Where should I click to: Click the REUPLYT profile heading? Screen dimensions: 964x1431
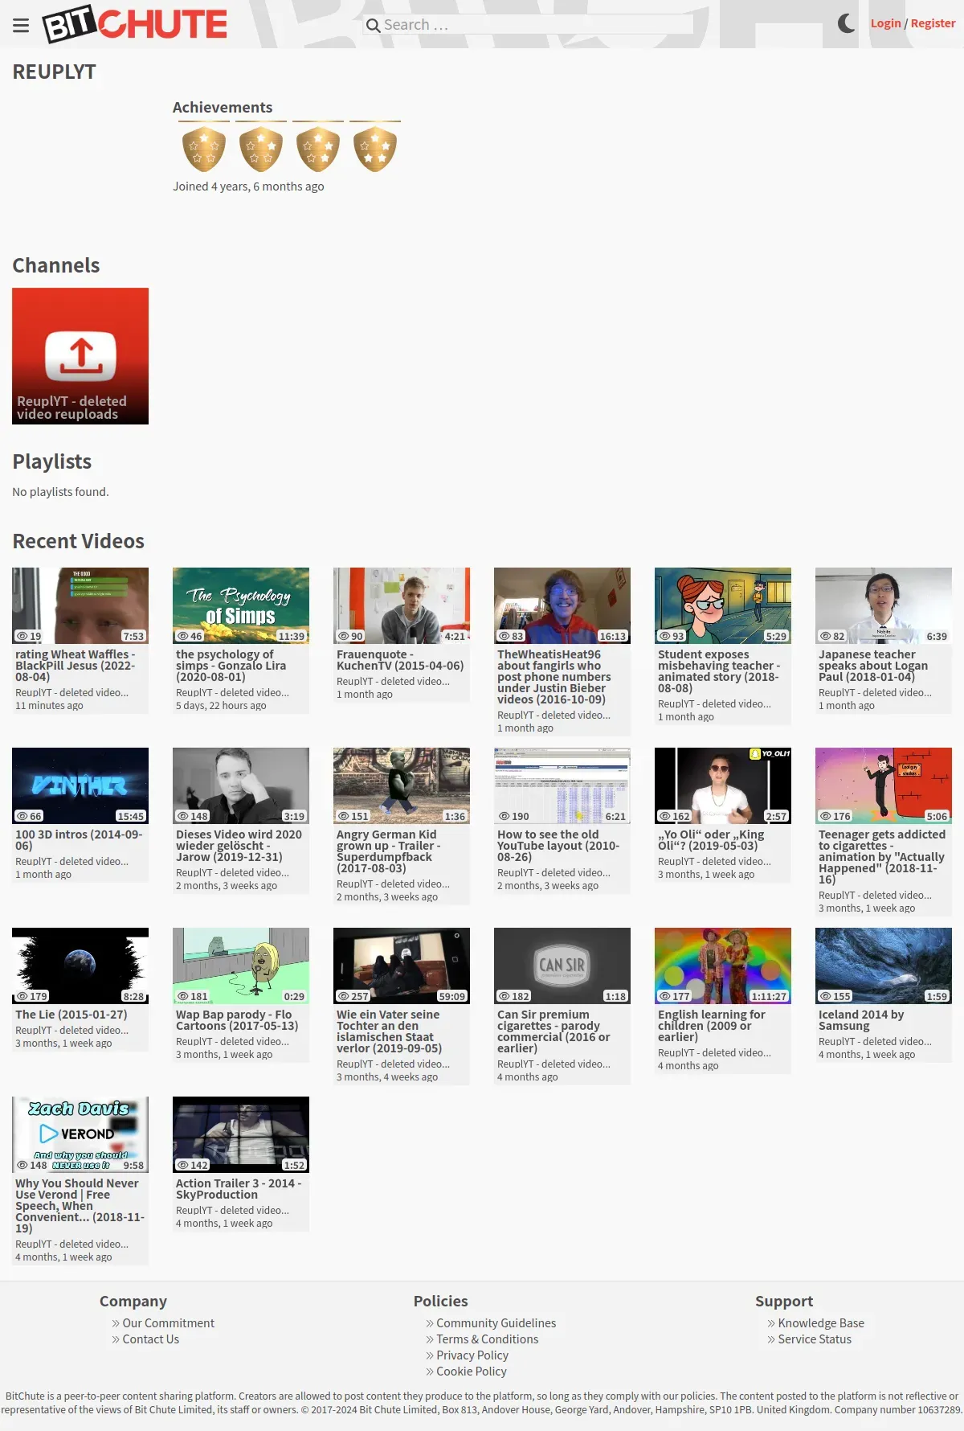click(54, 72)
